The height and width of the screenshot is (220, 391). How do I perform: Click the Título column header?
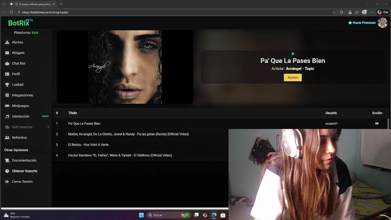pos(72,113)
